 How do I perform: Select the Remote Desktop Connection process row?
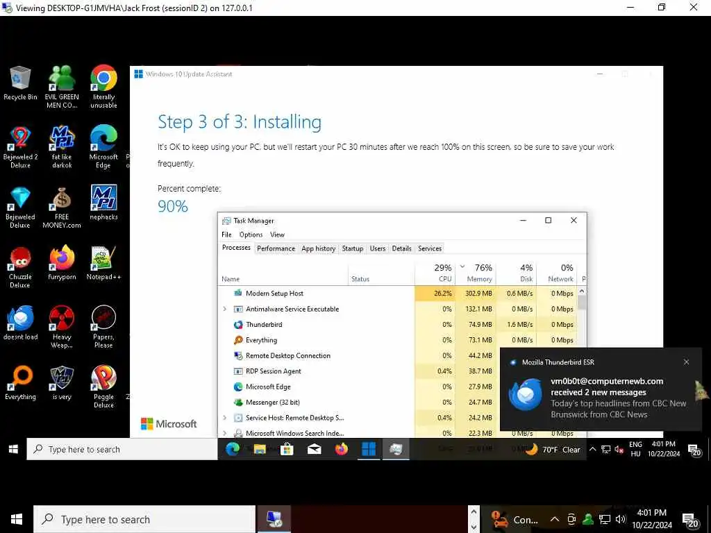click(358, 355)
